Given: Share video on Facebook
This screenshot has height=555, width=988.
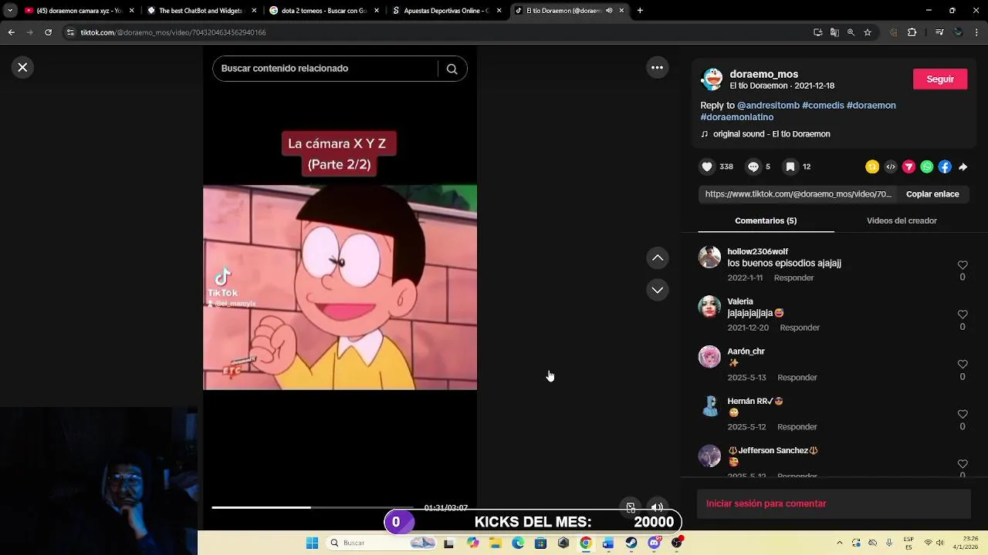Looking at the screenshot, I should point(945,166).
